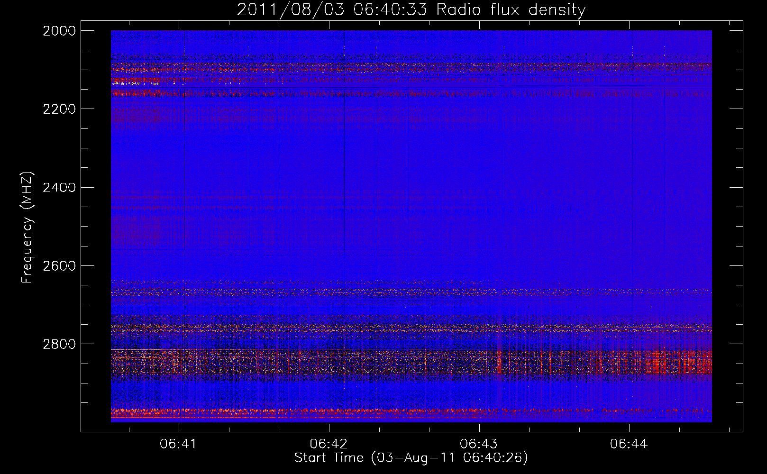This screenshot has width=767, height=474.
Task: Click the 'Start Time (03-Aug-11 06:40:26)' axis label
Action: click(x=411, y=458)
